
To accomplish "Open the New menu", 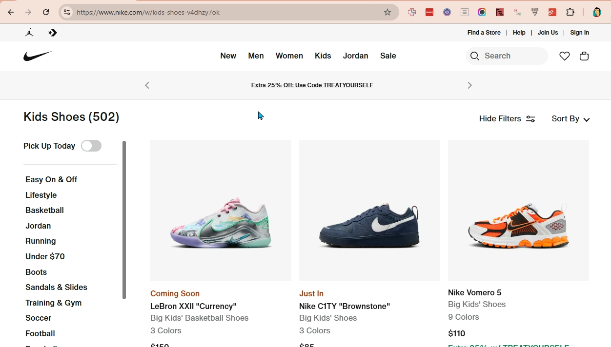I will click(228, 56).
